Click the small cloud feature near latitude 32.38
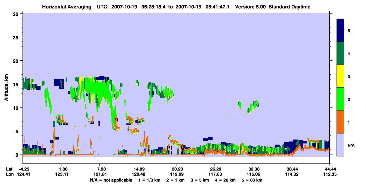 click(253, 107)
